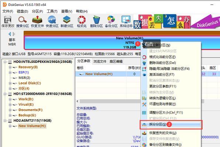The height and width of the screenshot is (147, 220).
Task: Open the Recover Files (恢复文件) tool
Action: (37, 22)
